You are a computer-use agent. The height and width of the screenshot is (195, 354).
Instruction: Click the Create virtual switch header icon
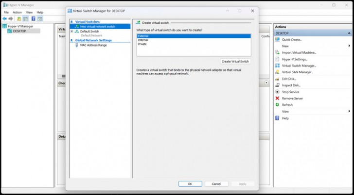pyautogui.click(x=138, y=23)
